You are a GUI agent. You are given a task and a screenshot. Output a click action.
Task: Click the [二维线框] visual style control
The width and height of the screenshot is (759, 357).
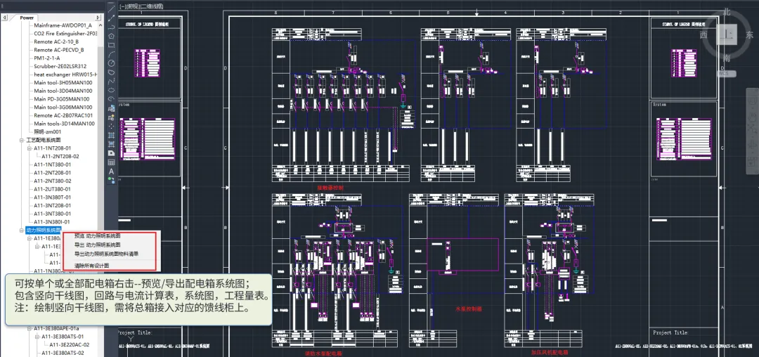(x=153, y=6)
